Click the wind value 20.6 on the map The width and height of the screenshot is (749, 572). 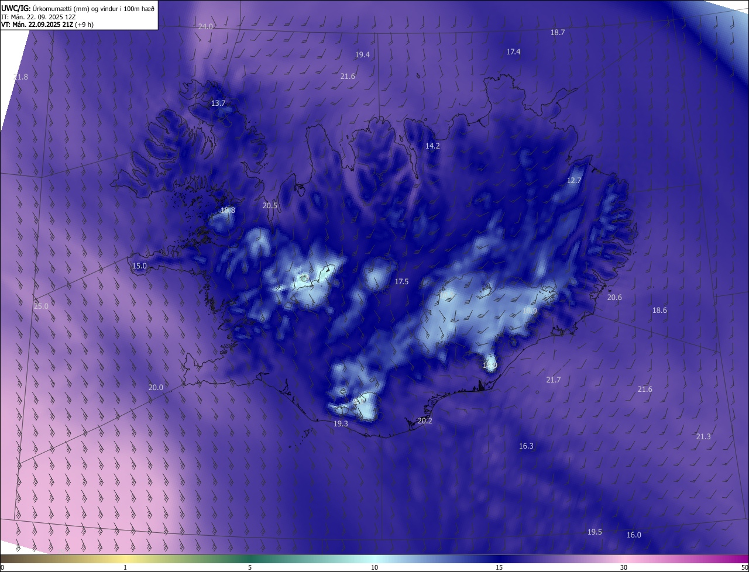(x=614, y=298)
